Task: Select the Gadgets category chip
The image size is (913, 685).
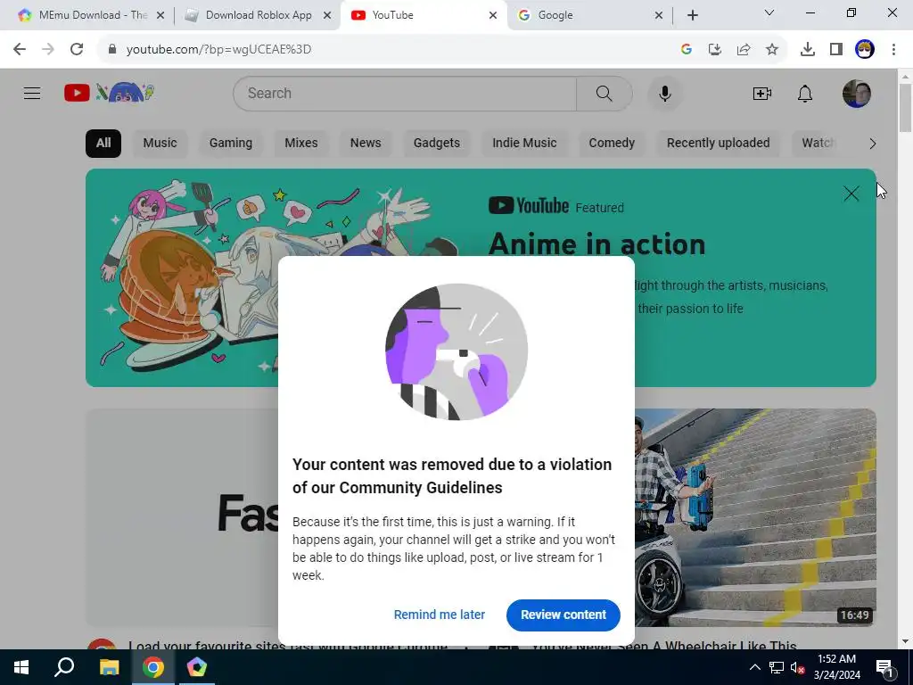Action: coord(436,144)
